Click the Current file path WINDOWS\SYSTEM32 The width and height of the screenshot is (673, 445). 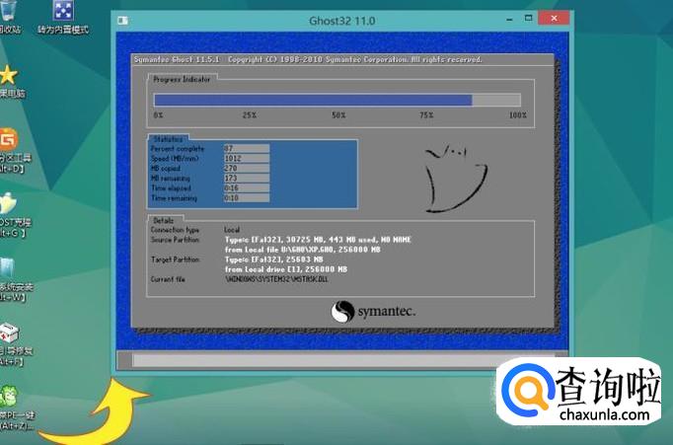[276, 279]
